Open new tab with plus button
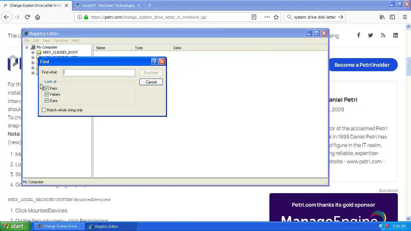Viewport: 411px width, 231px height. click(149, 5)
